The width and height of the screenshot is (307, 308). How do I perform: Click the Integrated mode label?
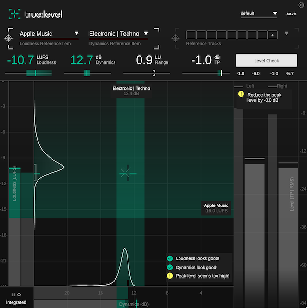click(x=16, y=302)
